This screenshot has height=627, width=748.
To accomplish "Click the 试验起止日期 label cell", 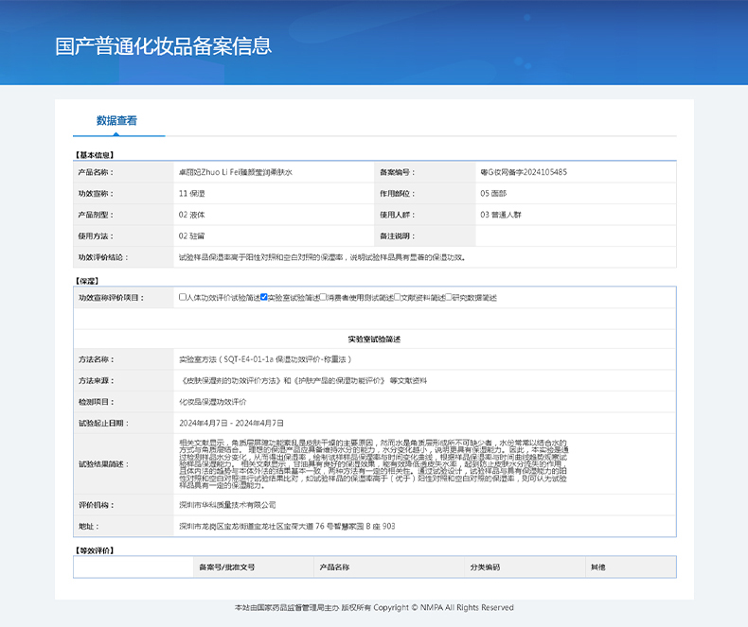I will [x=123, y=423].
